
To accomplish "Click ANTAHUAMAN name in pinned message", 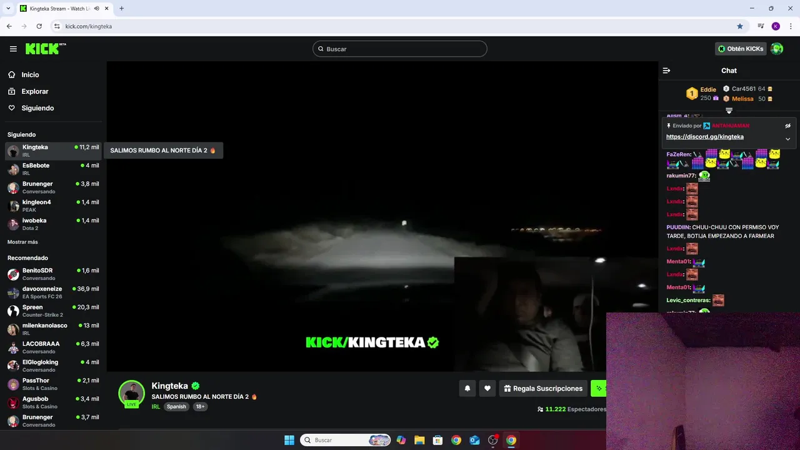I will [x=731, y=126].
